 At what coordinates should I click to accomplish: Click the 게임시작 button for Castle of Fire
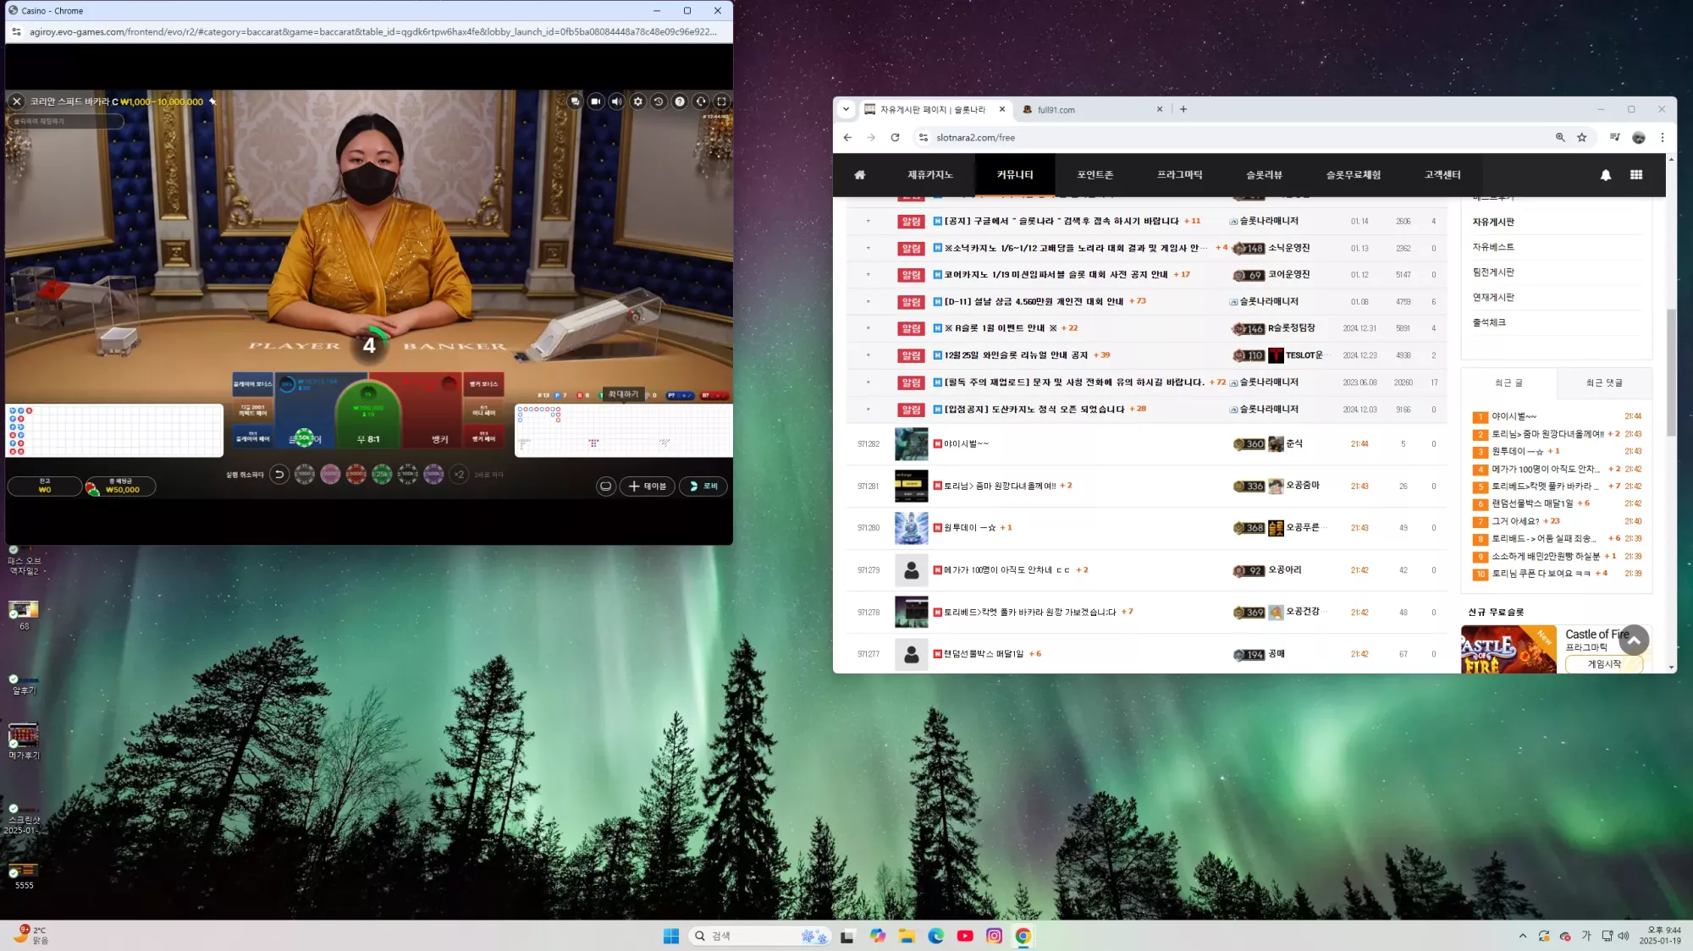1603,664
